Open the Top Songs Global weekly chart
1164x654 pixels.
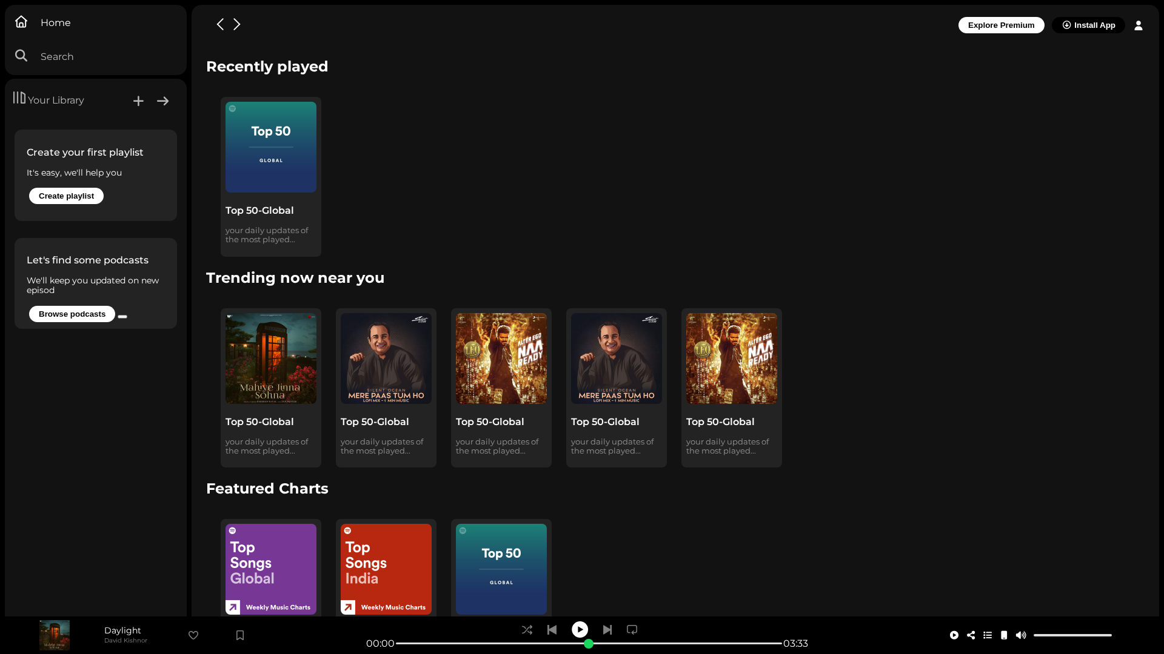(271, 569)
